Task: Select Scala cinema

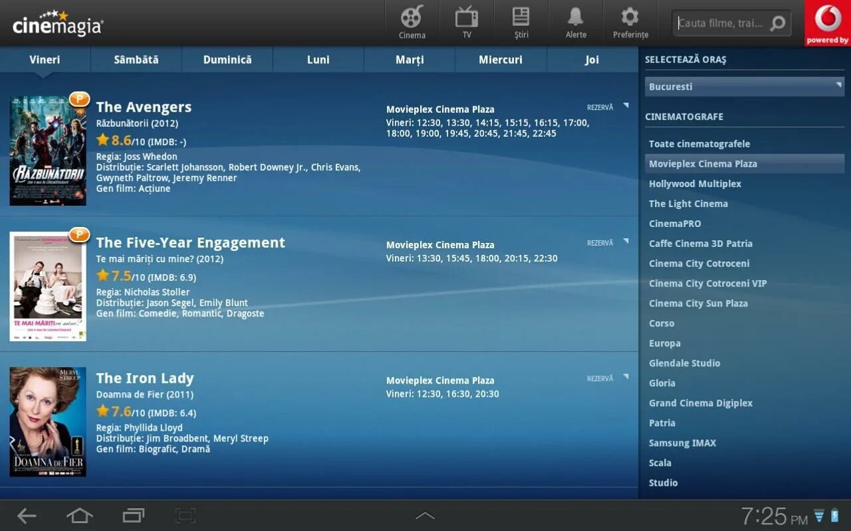Action: point(660,463)
